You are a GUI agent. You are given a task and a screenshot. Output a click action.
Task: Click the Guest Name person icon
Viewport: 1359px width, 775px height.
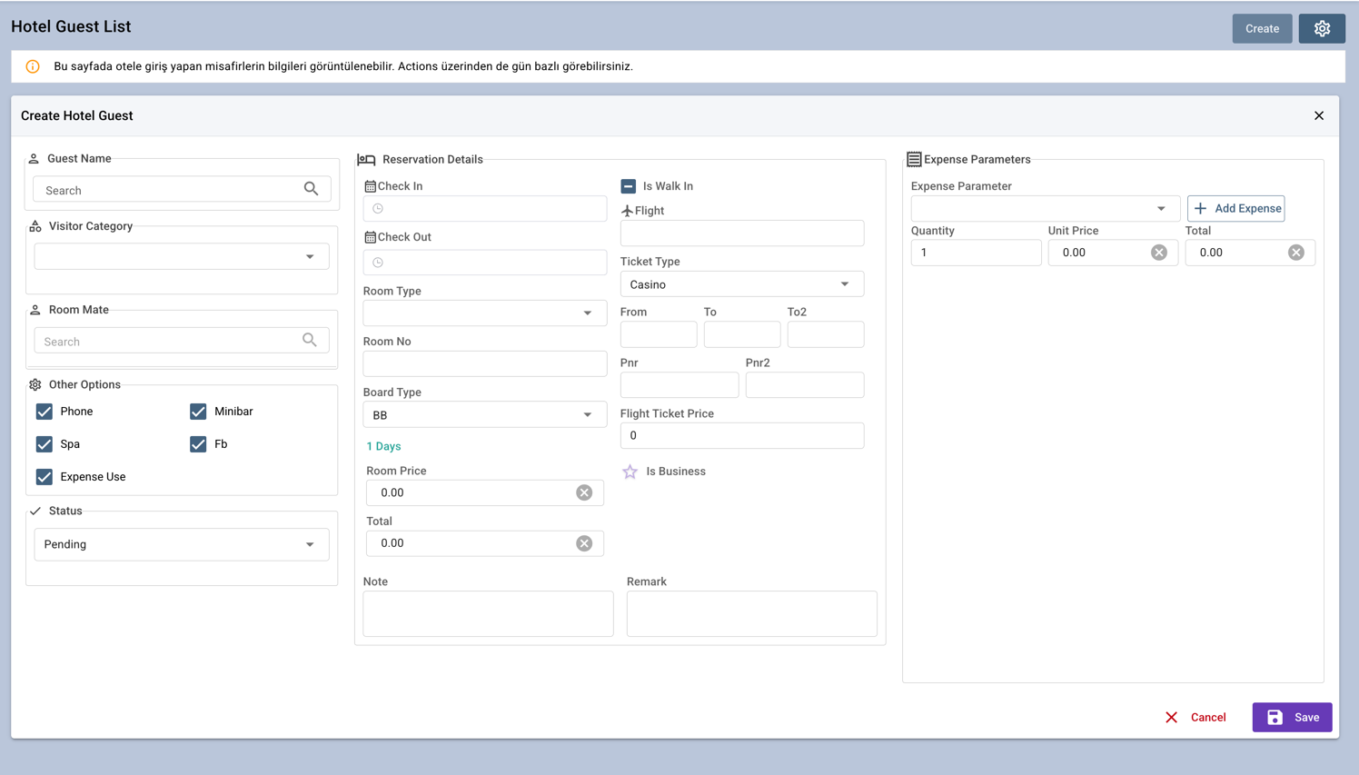pyautogui.click(x=34, y=158)
